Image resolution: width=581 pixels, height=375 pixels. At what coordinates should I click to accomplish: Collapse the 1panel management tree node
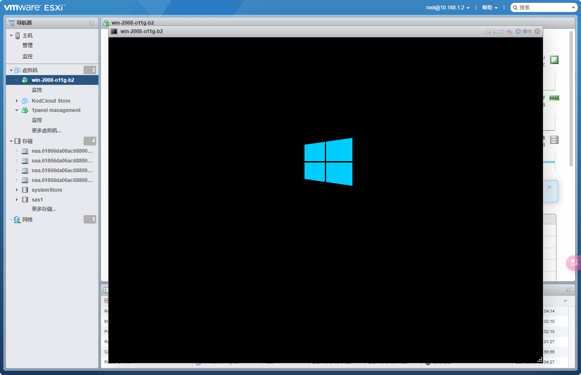[17, 110]
